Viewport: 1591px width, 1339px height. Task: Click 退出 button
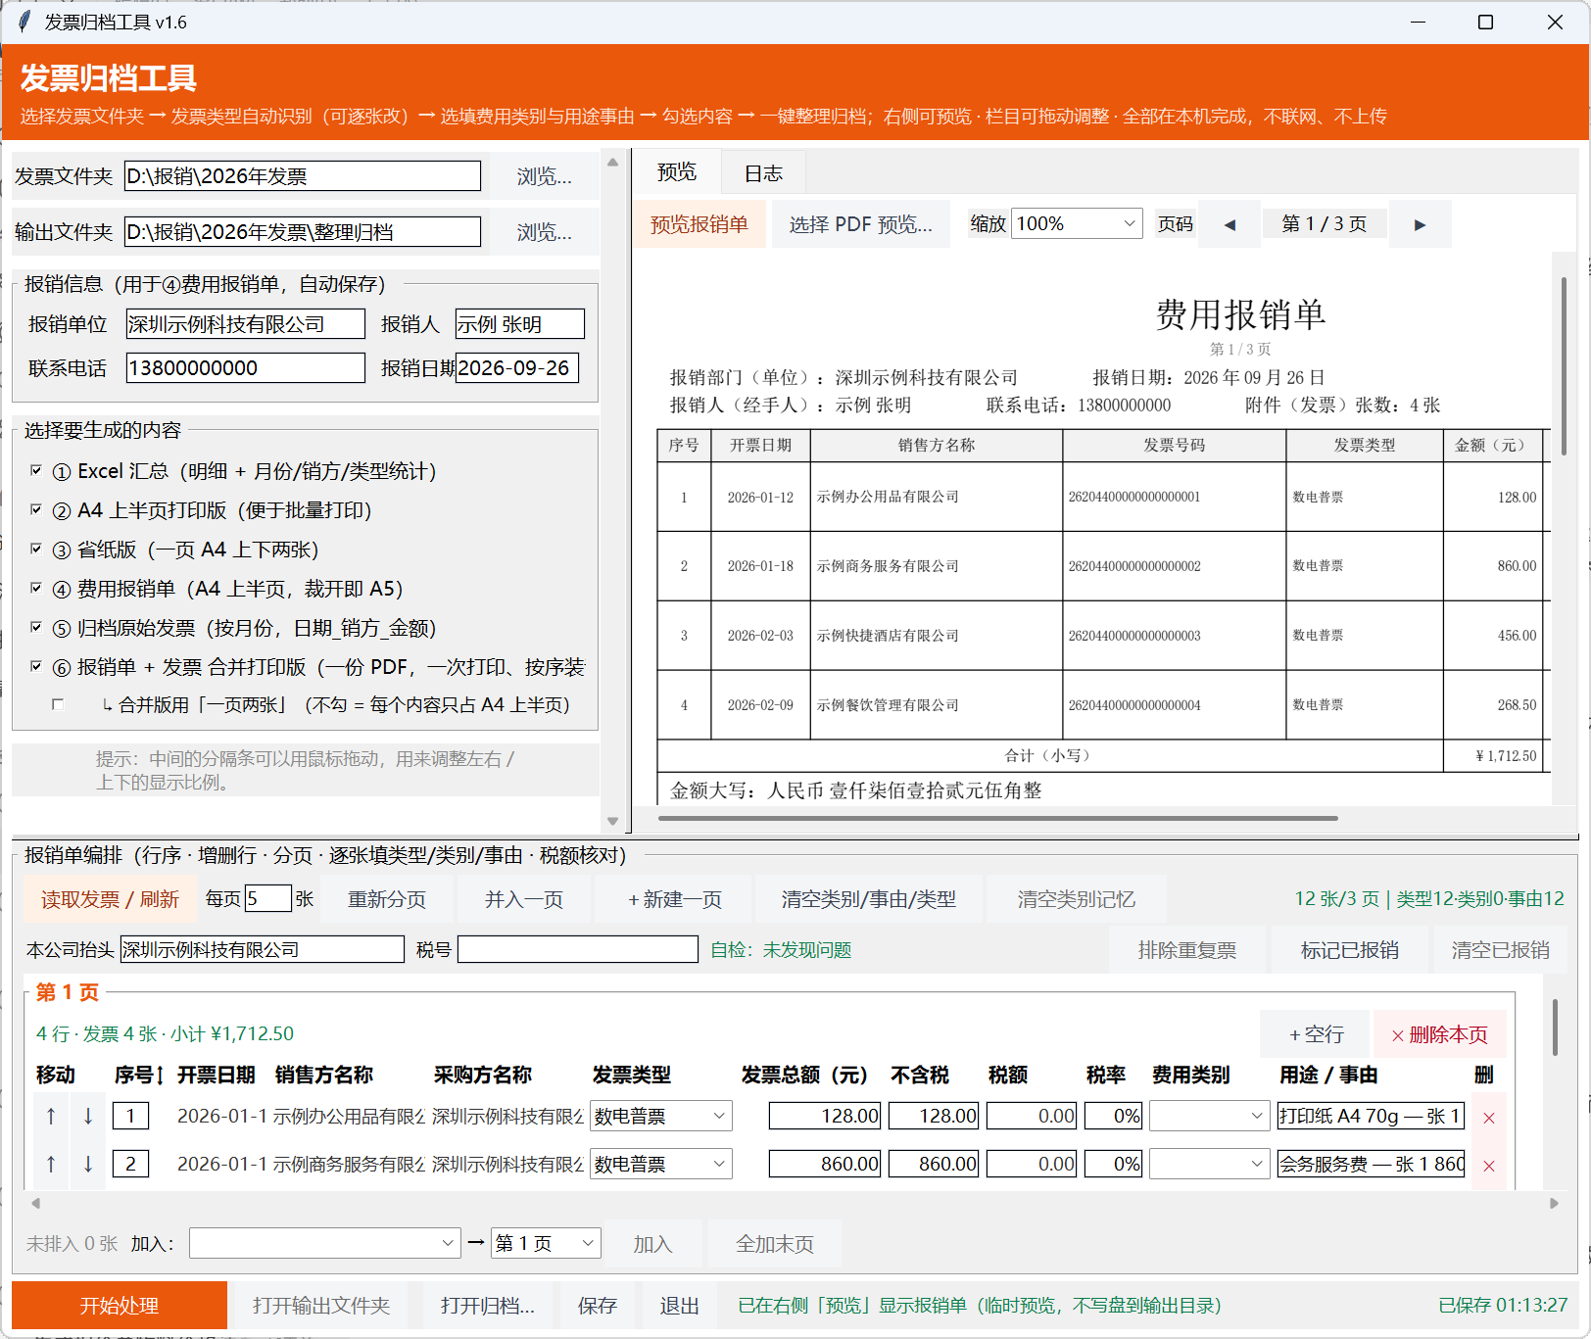pos(679,1306)
